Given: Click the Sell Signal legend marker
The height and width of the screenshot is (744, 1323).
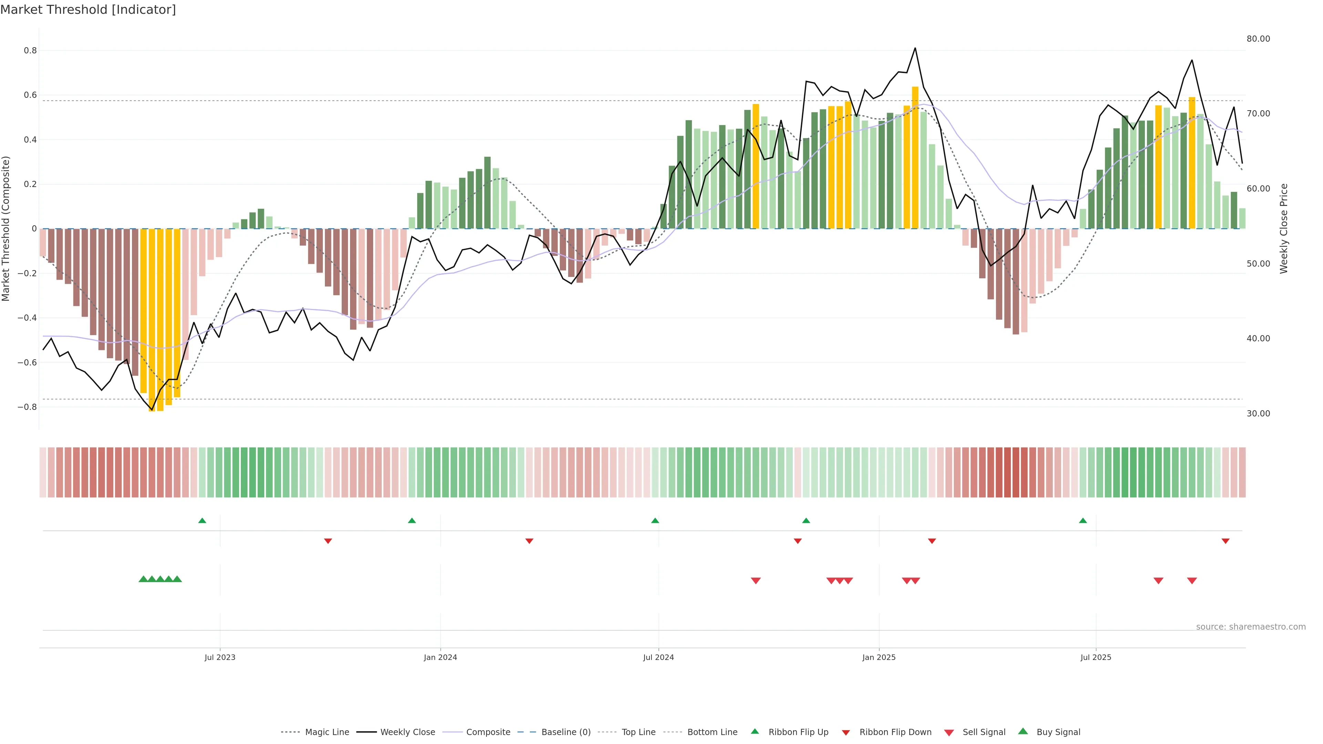Looking at the screenshot, I should tap(949, 733).
